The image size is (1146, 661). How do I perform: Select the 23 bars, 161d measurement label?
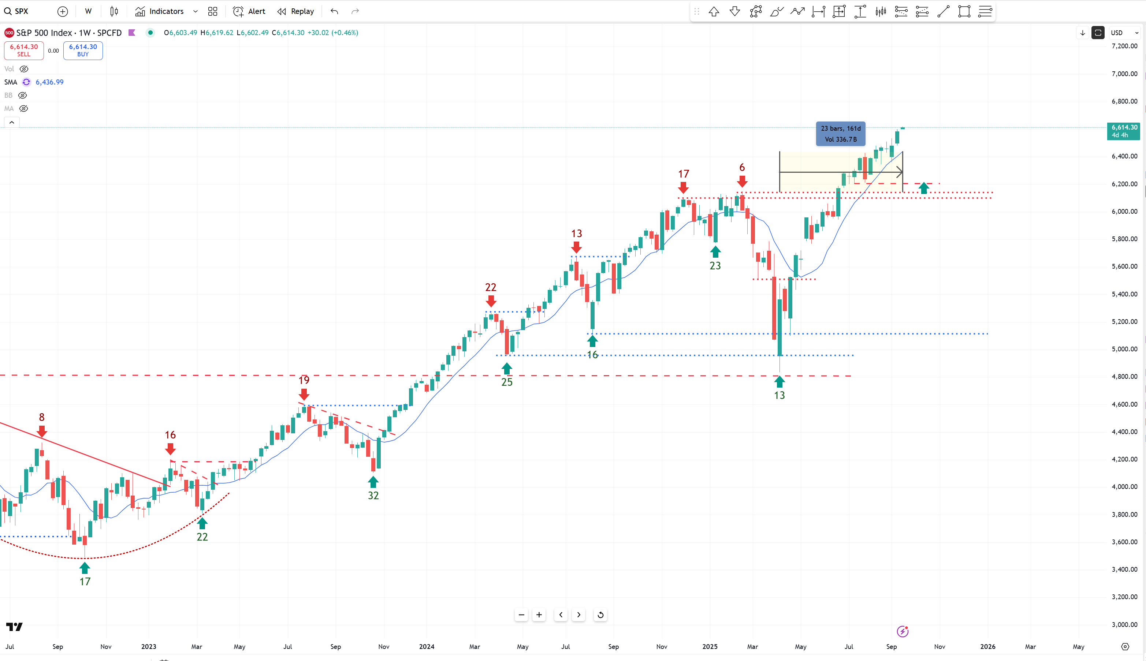pyautogui.click(x=840, y=134)
